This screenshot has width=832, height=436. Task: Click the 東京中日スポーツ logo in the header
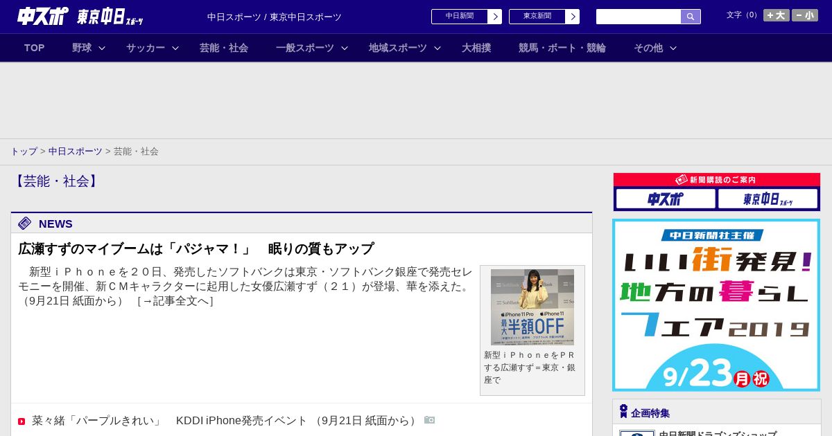coord(110,17)
